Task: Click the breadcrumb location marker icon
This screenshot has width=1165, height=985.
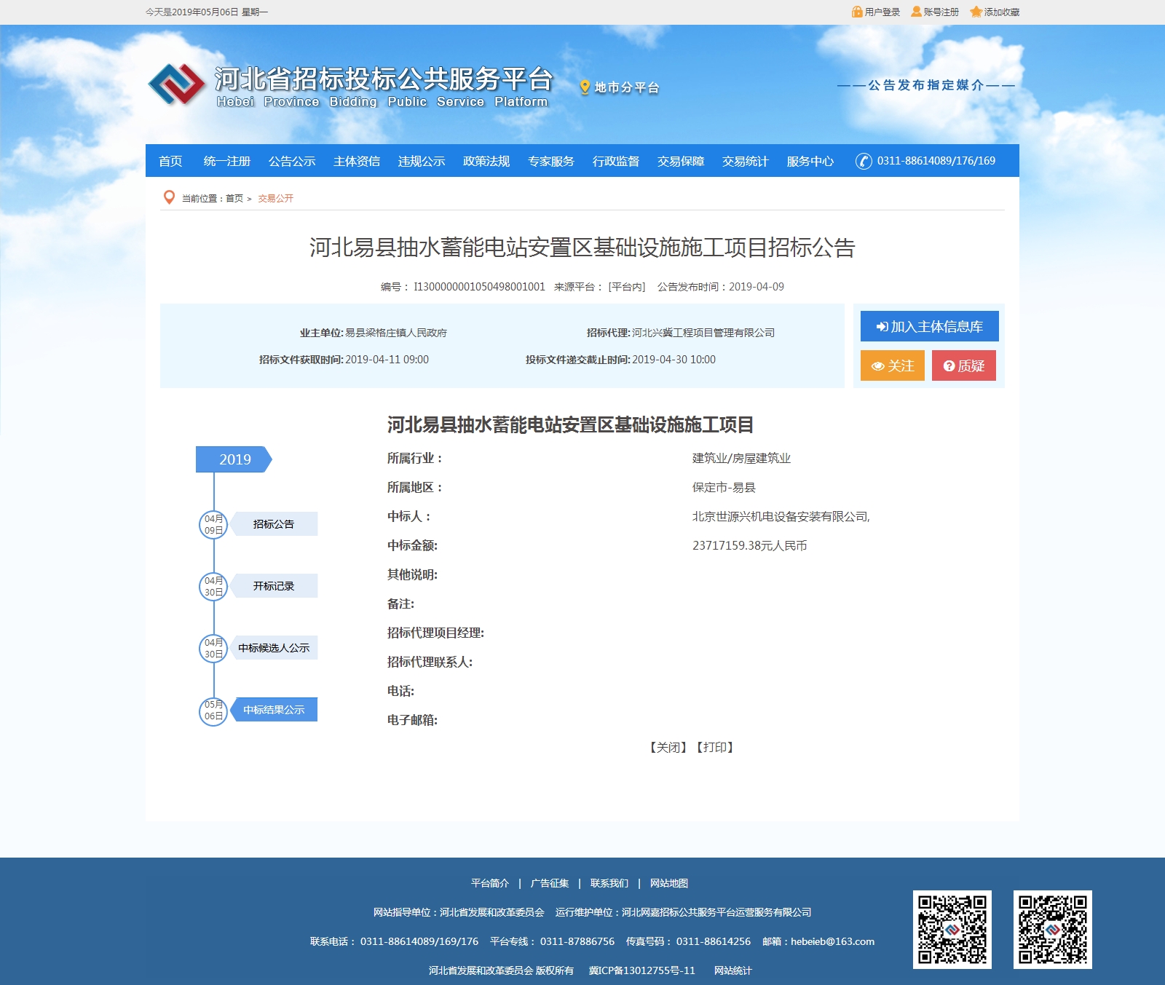Action: (169, 197)
